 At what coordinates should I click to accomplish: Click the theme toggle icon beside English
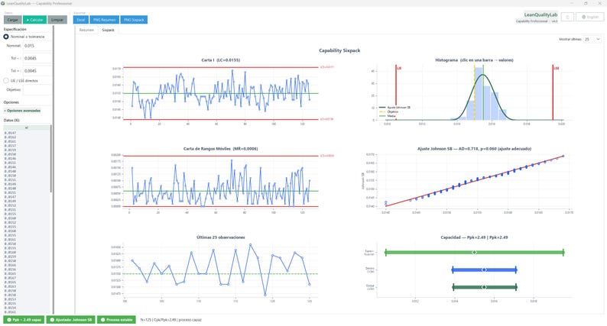[567, 17]
